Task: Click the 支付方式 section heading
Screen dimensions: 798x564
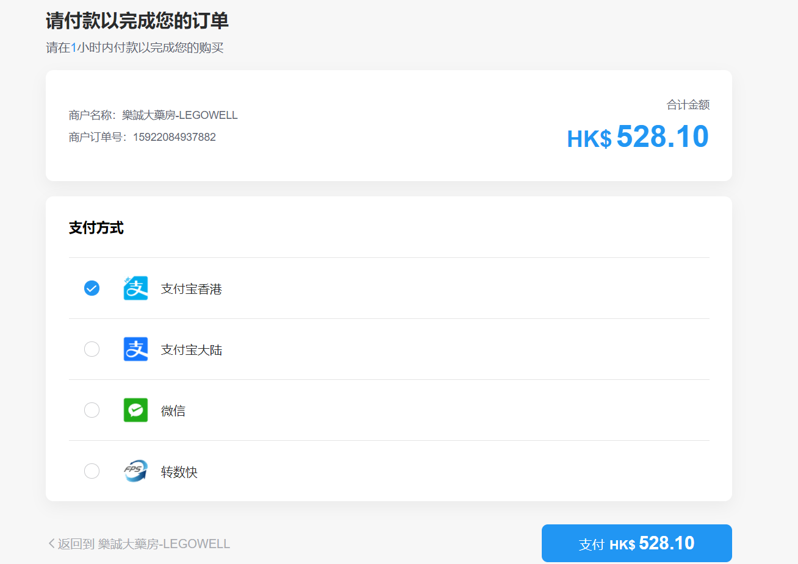Action: point(96,228)
